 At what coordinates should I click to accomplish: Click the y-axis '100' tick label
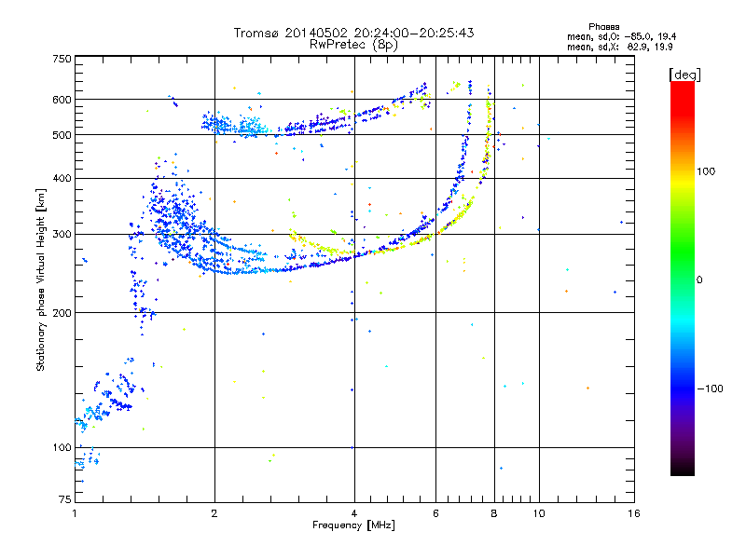(62, 448)
